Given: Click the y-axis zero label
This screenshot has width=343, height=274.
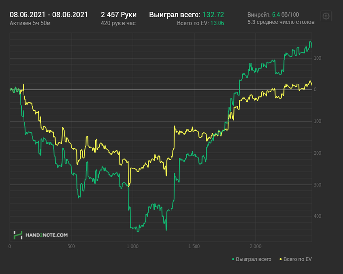Looking at the screenshot, I should pos(315,89).
